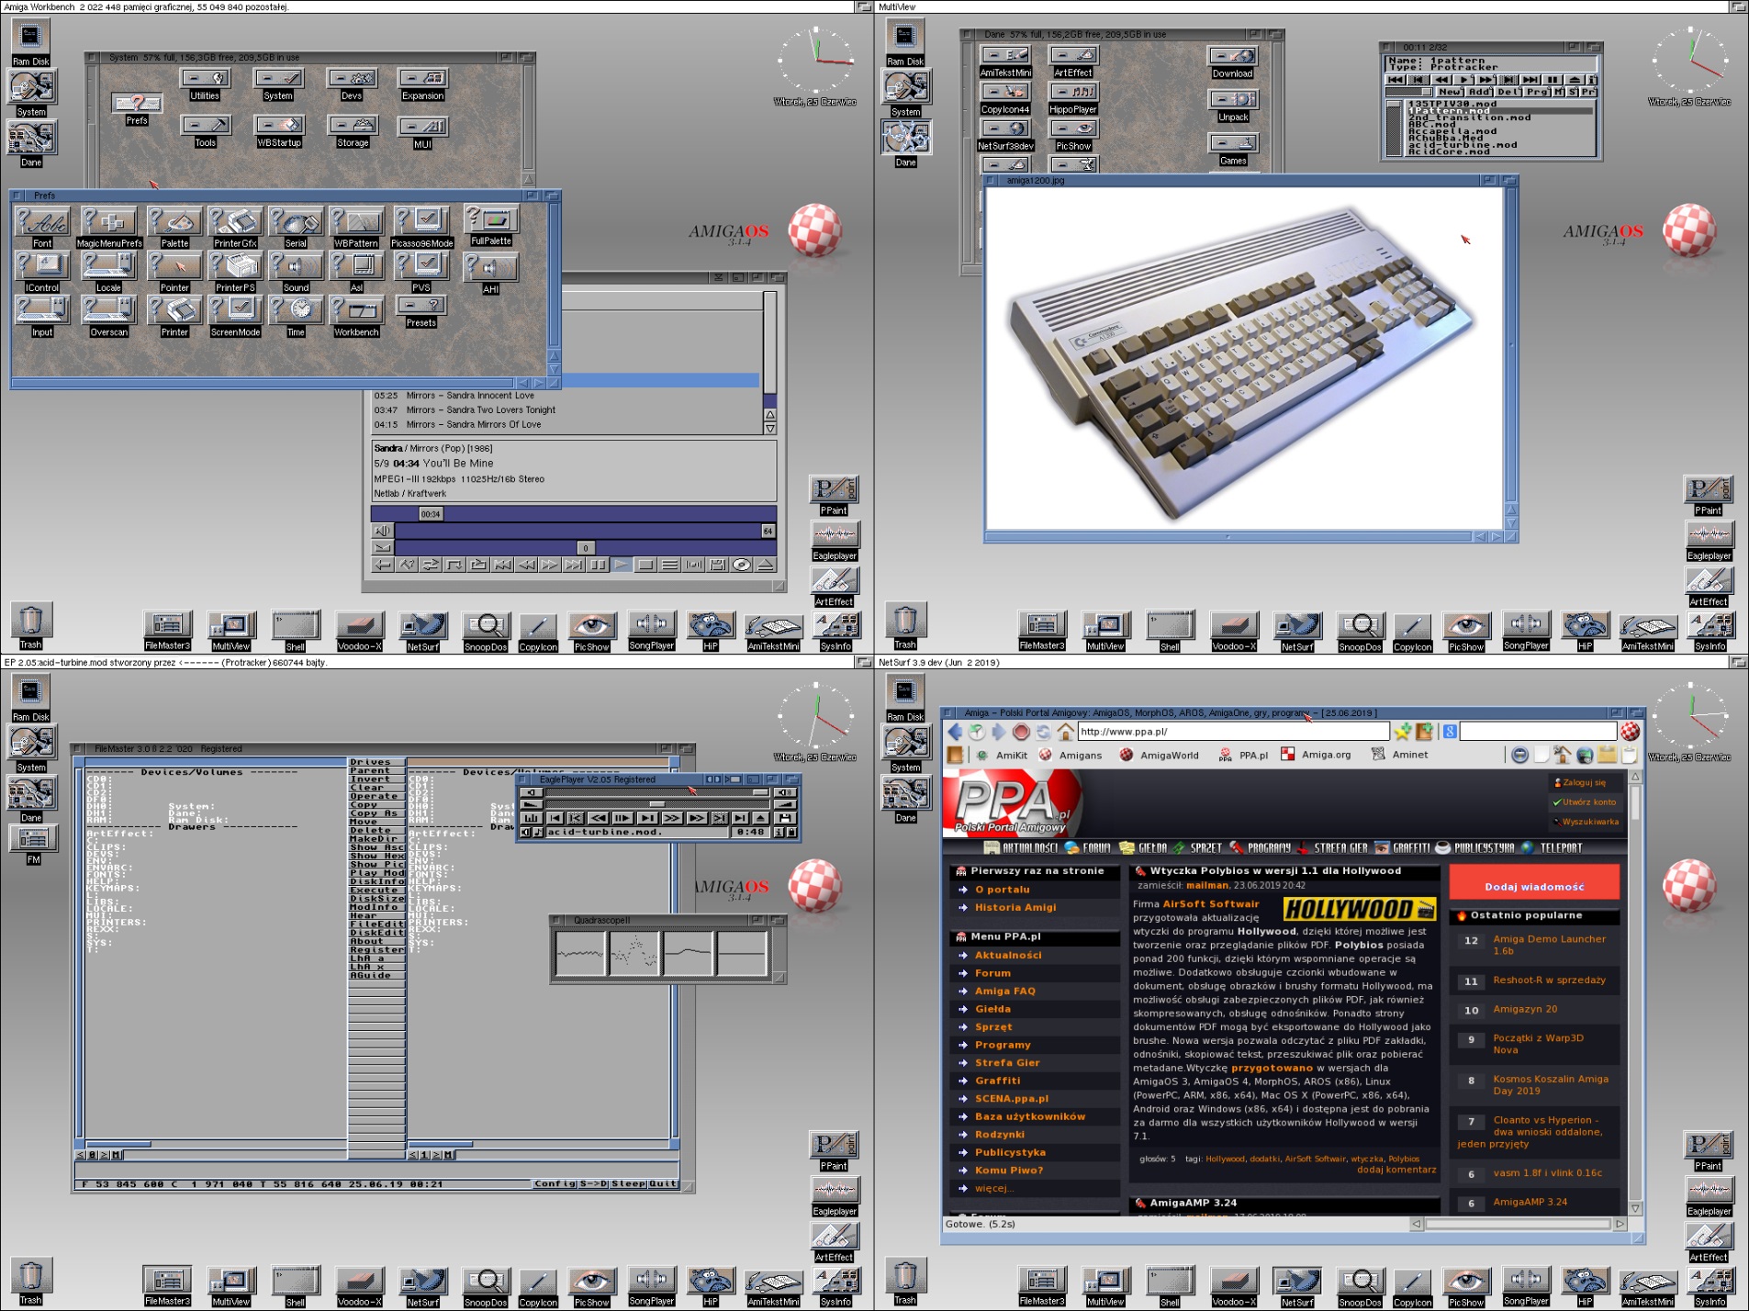Click NetSurf back arrow button
The image size is (1749, 1311).
point(955,732)
